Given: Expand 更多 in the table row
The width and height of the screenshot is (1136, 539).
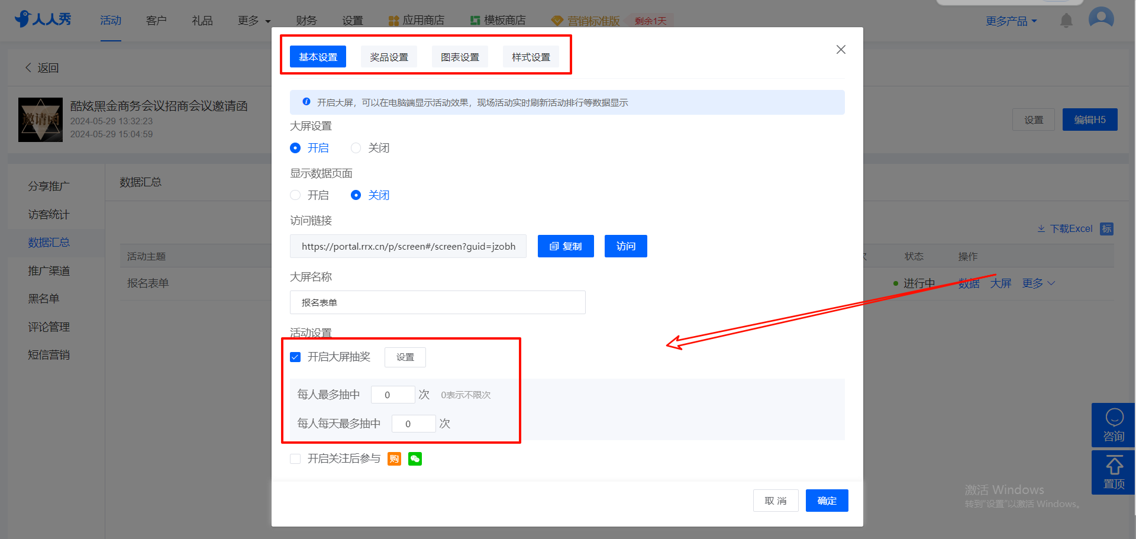Looking at the screenshot, I should (x=1038, y=283).
